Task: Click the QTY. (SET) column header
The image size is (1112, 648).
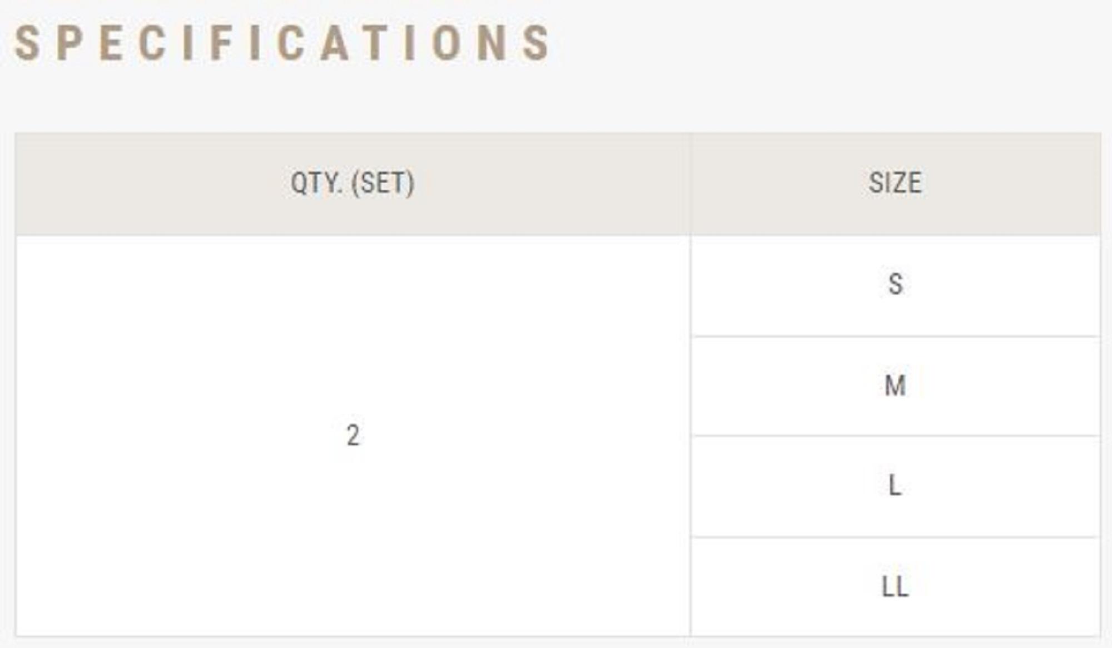Action: (353, 183)
